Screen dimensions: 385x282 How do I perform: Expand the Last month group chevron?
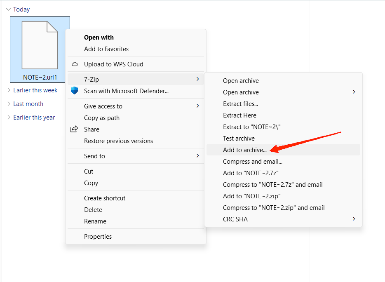pos(9,103)
